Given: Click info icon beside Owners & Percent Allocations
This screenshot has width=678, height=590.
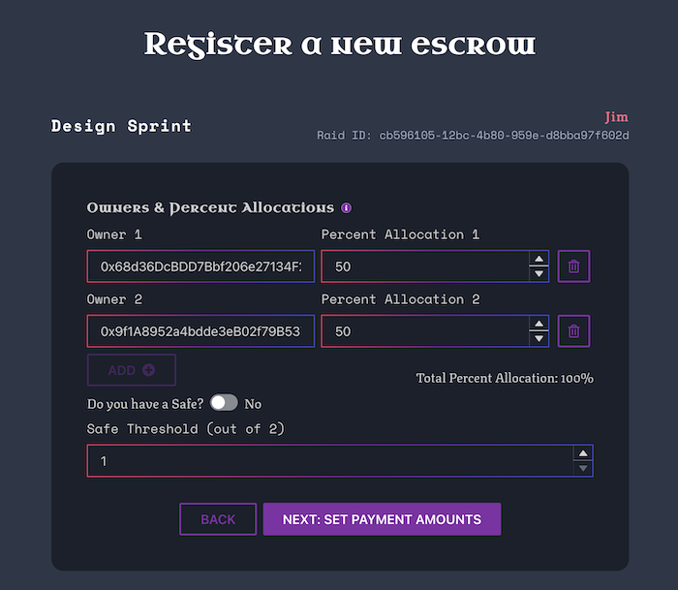Looking at the screenshot, I should (346, 207).
